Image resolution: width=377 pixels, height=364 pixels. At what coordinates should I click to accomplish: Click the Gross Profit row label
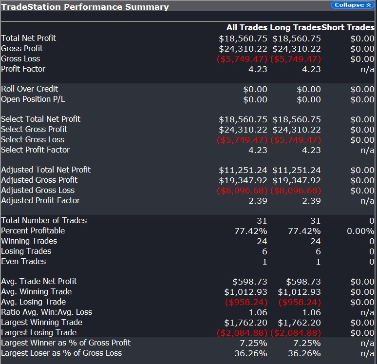(x=22, y=48)
